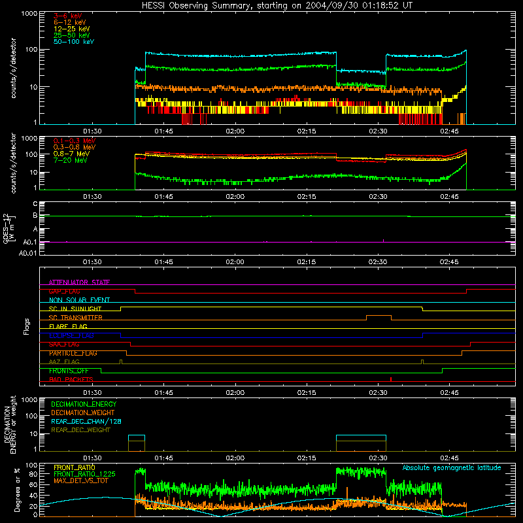The height and width of the screenshot is (523, 523).
Task: Click the REAR_DEC_CHAN/128 legend label
Action: 86,421
